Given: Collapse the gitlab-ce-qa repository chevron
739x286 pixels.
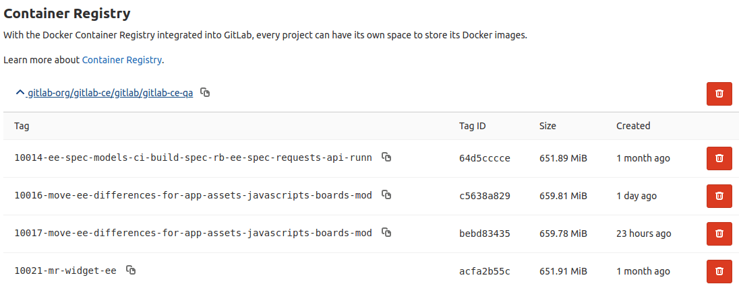Looking at the screenshot, I should [20, 93].
